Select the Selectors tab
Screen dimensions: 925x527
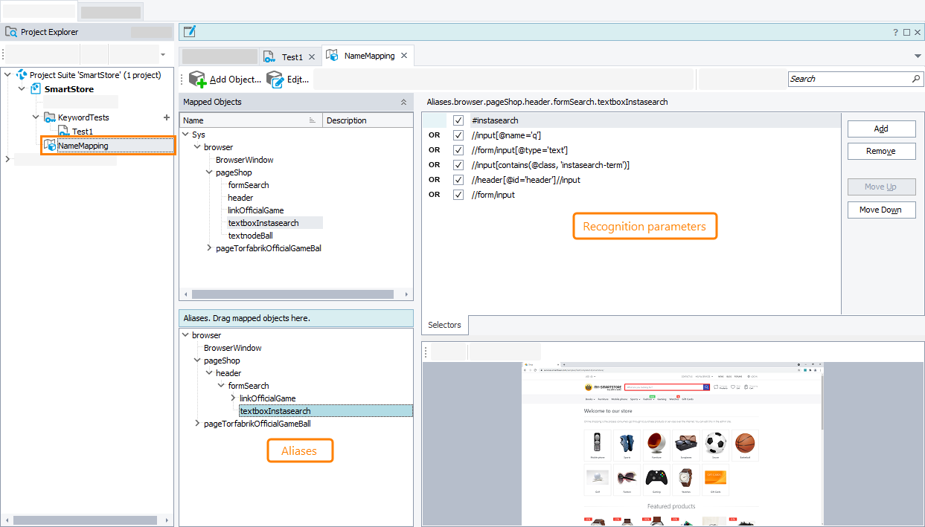click(x=444, y=325)
